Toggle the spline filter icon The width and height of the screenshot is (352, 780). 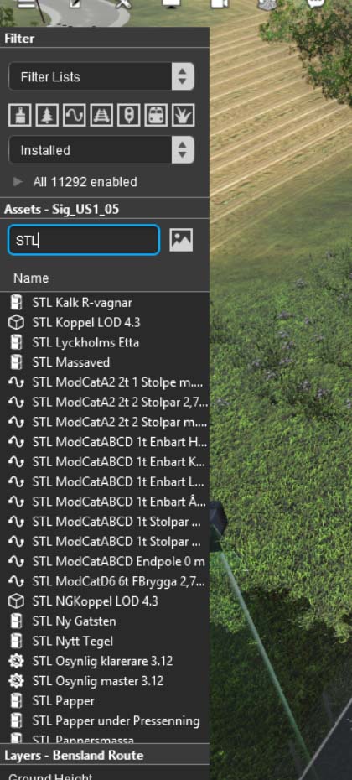(x=74, y=116)
